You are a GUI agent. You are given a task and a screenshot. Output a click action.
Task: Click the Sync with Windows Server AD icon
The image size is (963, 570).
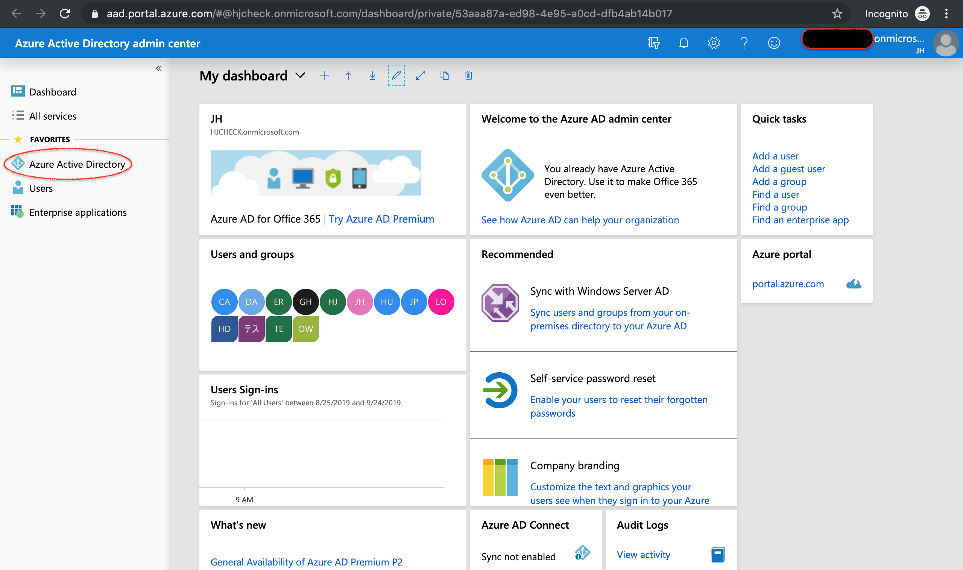point(500,303)
